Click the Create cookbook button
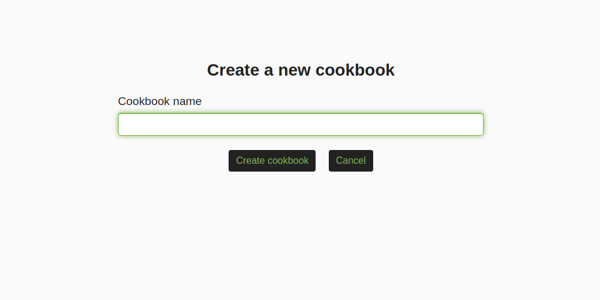This screenshot has width=600, height=300. (x=272, y=161)
